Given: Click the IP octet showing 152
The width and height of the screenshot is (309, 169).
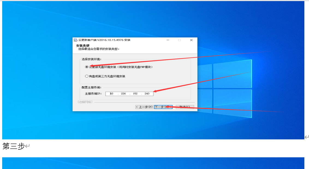Looking at the screenshot, I should [x=135, y=94].
